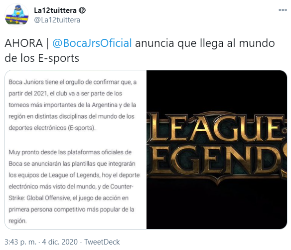Open the Boca Juniors statement image
The image size is (291, 250).
pyautogui.click(x=76, y=150)
